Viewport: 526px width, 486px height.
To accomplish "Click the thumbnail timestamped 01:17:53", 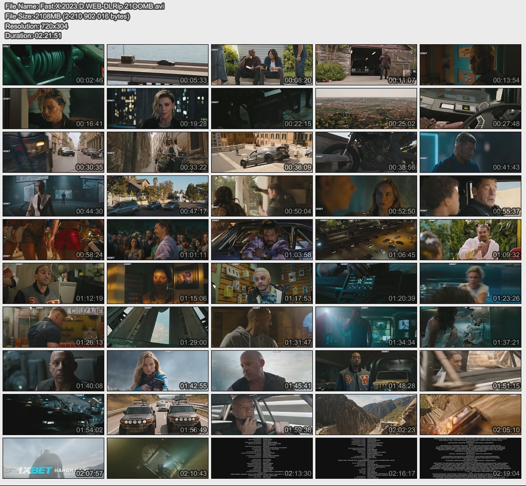I will tap(262, 283).
